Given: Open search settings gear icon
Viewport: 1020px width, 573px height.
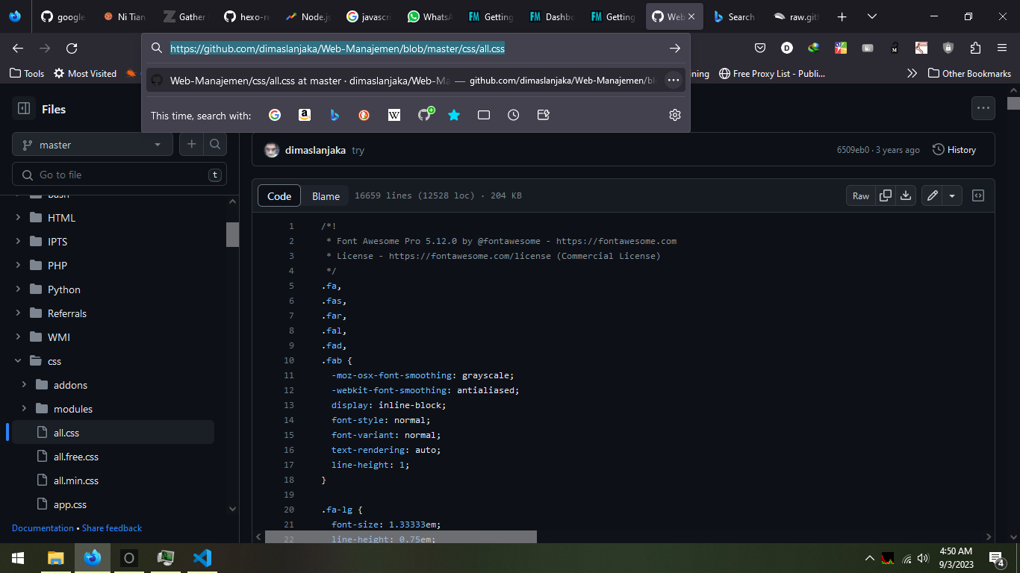Looking at the screenshot, I should [675, 115].
